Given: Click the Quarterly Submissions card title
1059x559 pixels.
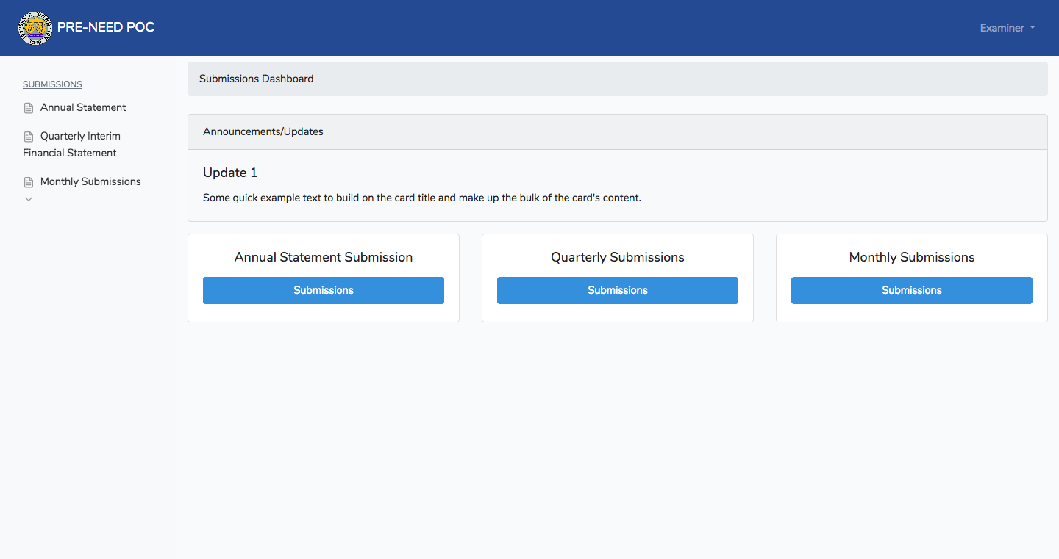Looking at the screenshot, I should [x=618, y=257].
